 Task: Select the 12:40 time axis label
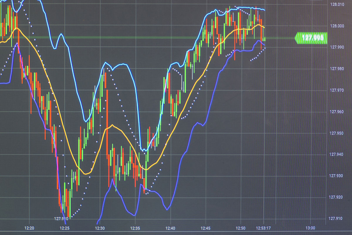(x=170, y=228)
